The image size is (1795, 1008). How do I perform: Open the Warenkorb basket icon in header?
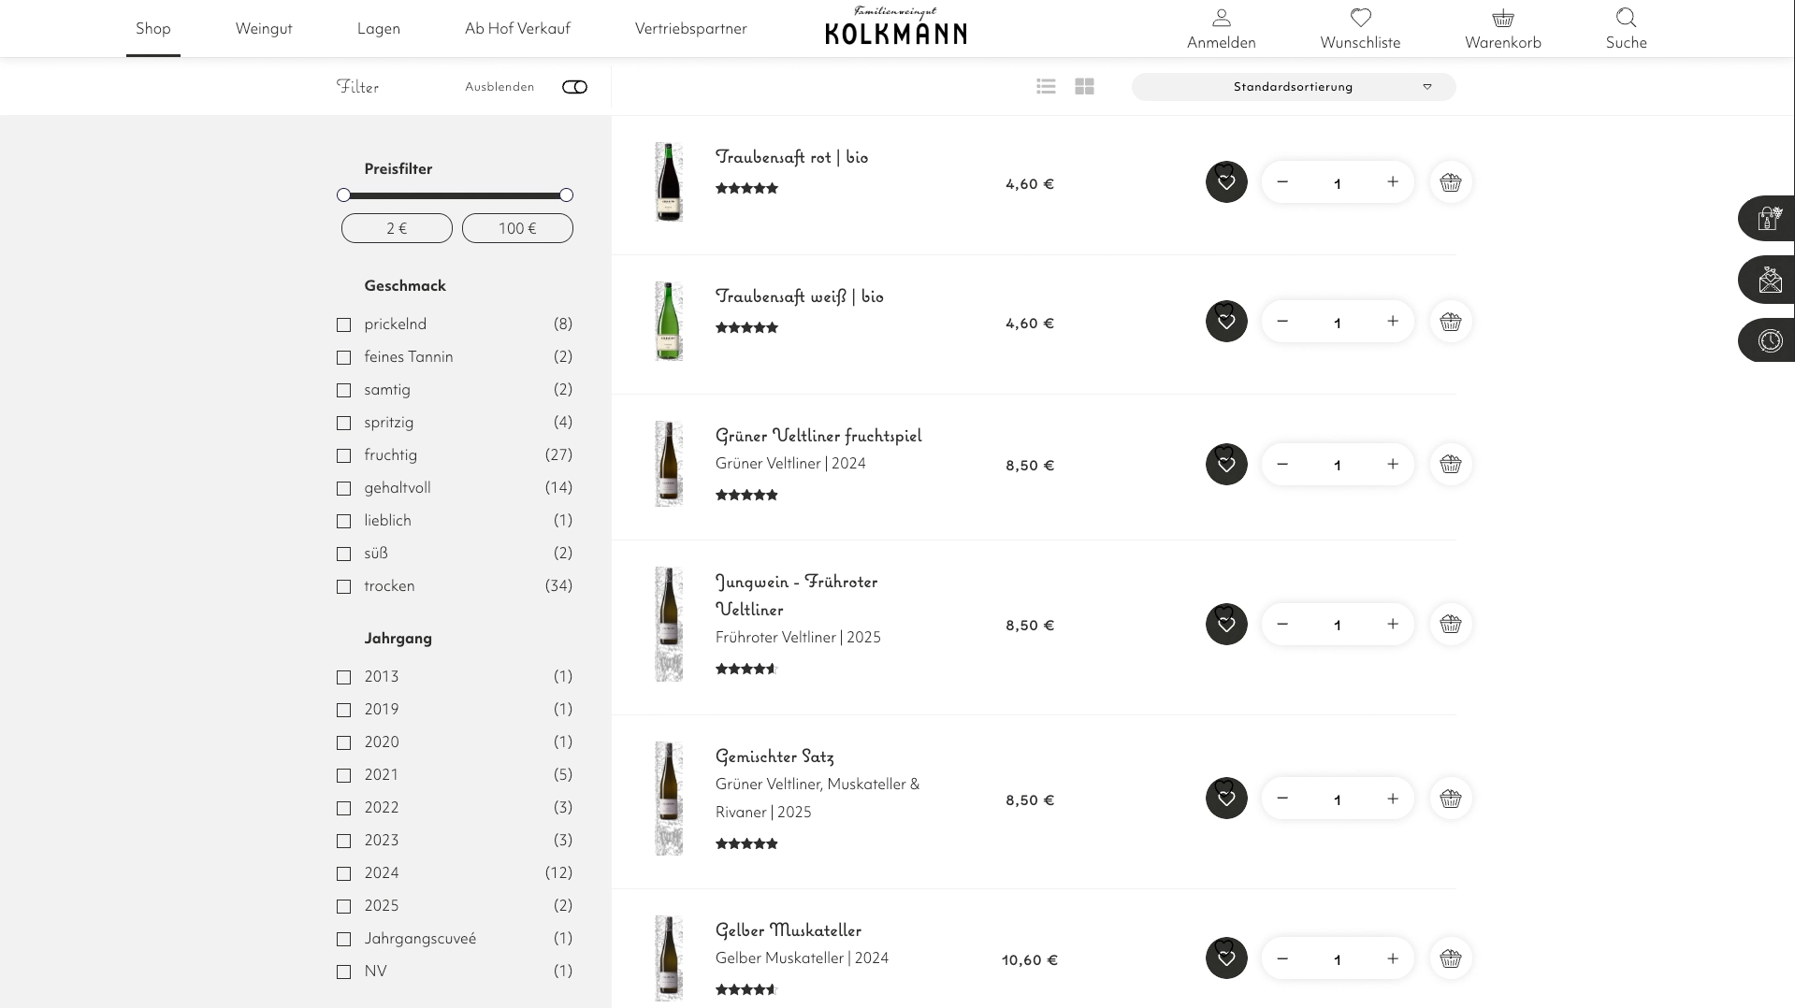[x=1502, y=19]
